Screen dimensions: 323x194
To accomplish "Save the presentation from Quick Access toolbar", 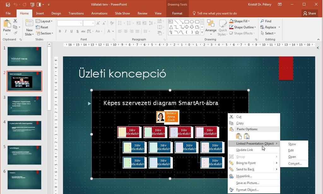I will 8,4.
